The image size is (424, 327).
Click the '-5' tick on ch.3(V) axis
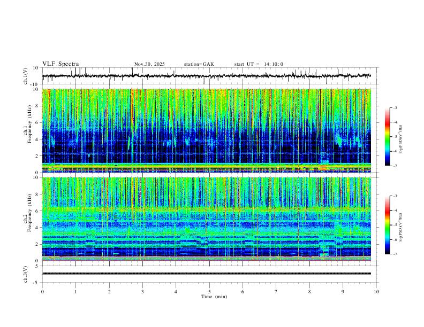pos(36,283)
